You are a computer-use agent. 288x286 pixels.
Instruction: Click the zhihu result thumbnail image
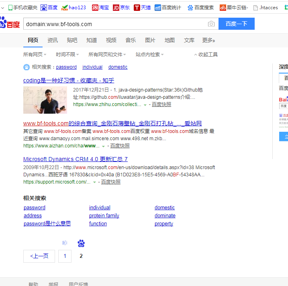pos(45,100)
